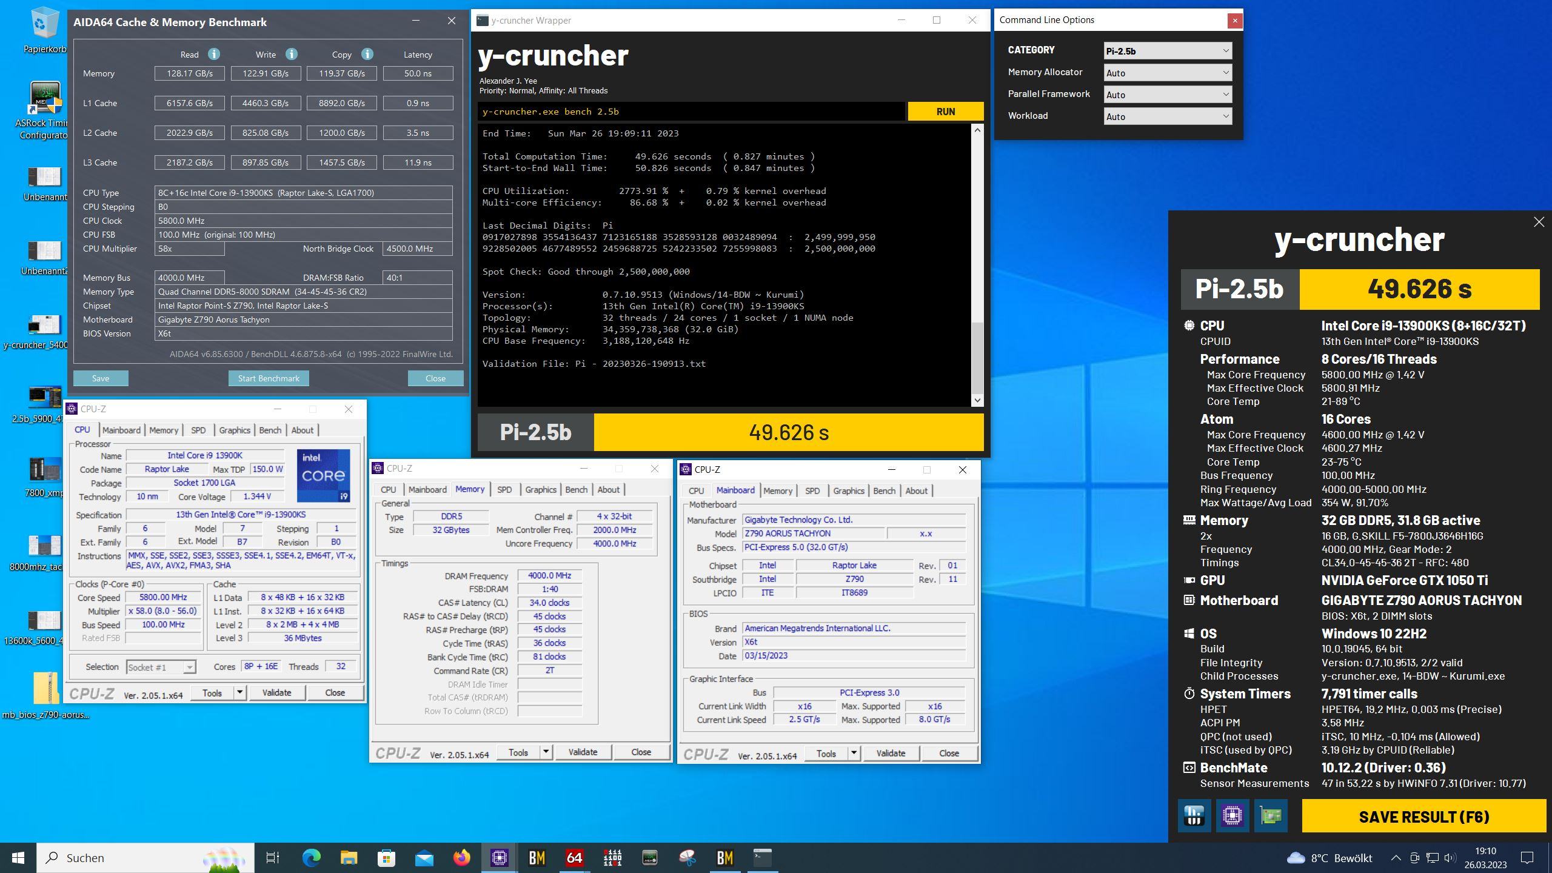Viewport: 1552px width, 873px height.
Task: Switch to About tab in CPU-Z mainboard window
Action: [916, 490]
